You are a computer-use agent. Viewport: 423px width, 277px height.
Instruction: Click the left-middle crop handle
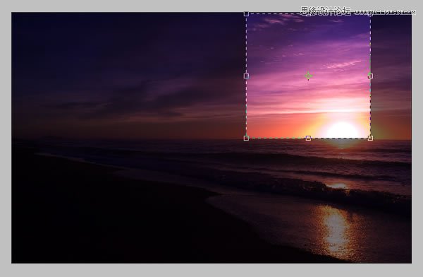[246, 76]
